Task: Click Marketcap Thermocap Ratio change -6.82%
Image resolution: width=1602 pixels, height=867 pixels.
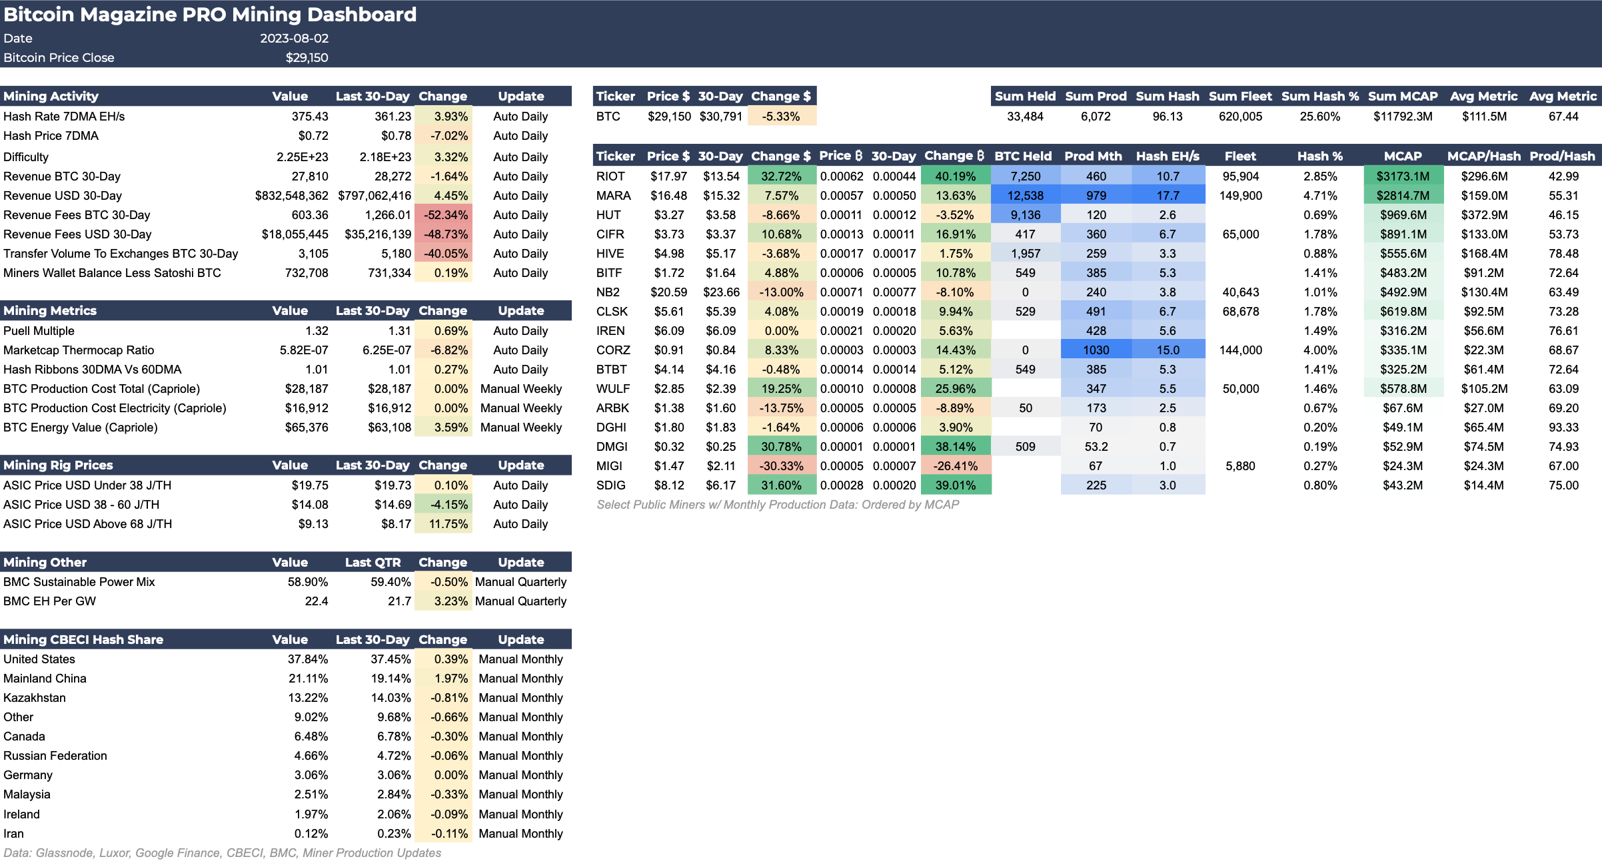Action: coord(443,350)
